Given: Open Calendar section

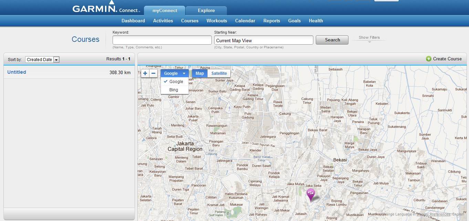Looking at the screenshot, I should coord(245,21).
